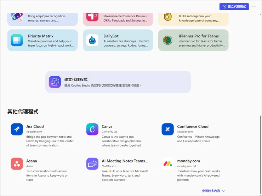Open the Confluence Cloud icon
This screenshot has height=196, width=262.
coord(167,129)
